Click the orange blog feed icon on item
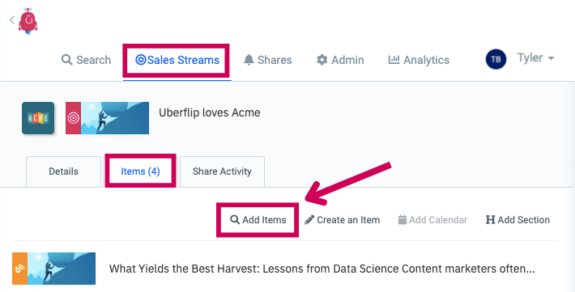Viewport: 575px width, 292px height. pyautogui.click(x=19, y=269)
